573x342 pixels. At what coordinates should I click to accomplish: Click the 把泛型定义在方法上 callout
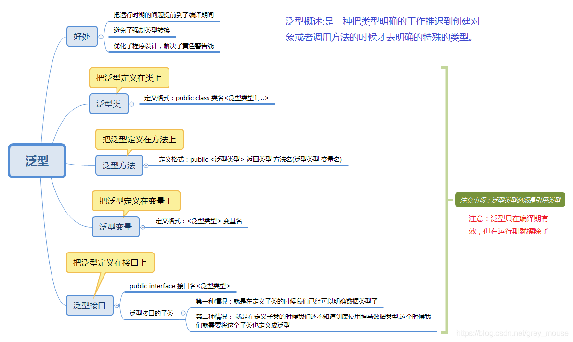coord(139,139)
